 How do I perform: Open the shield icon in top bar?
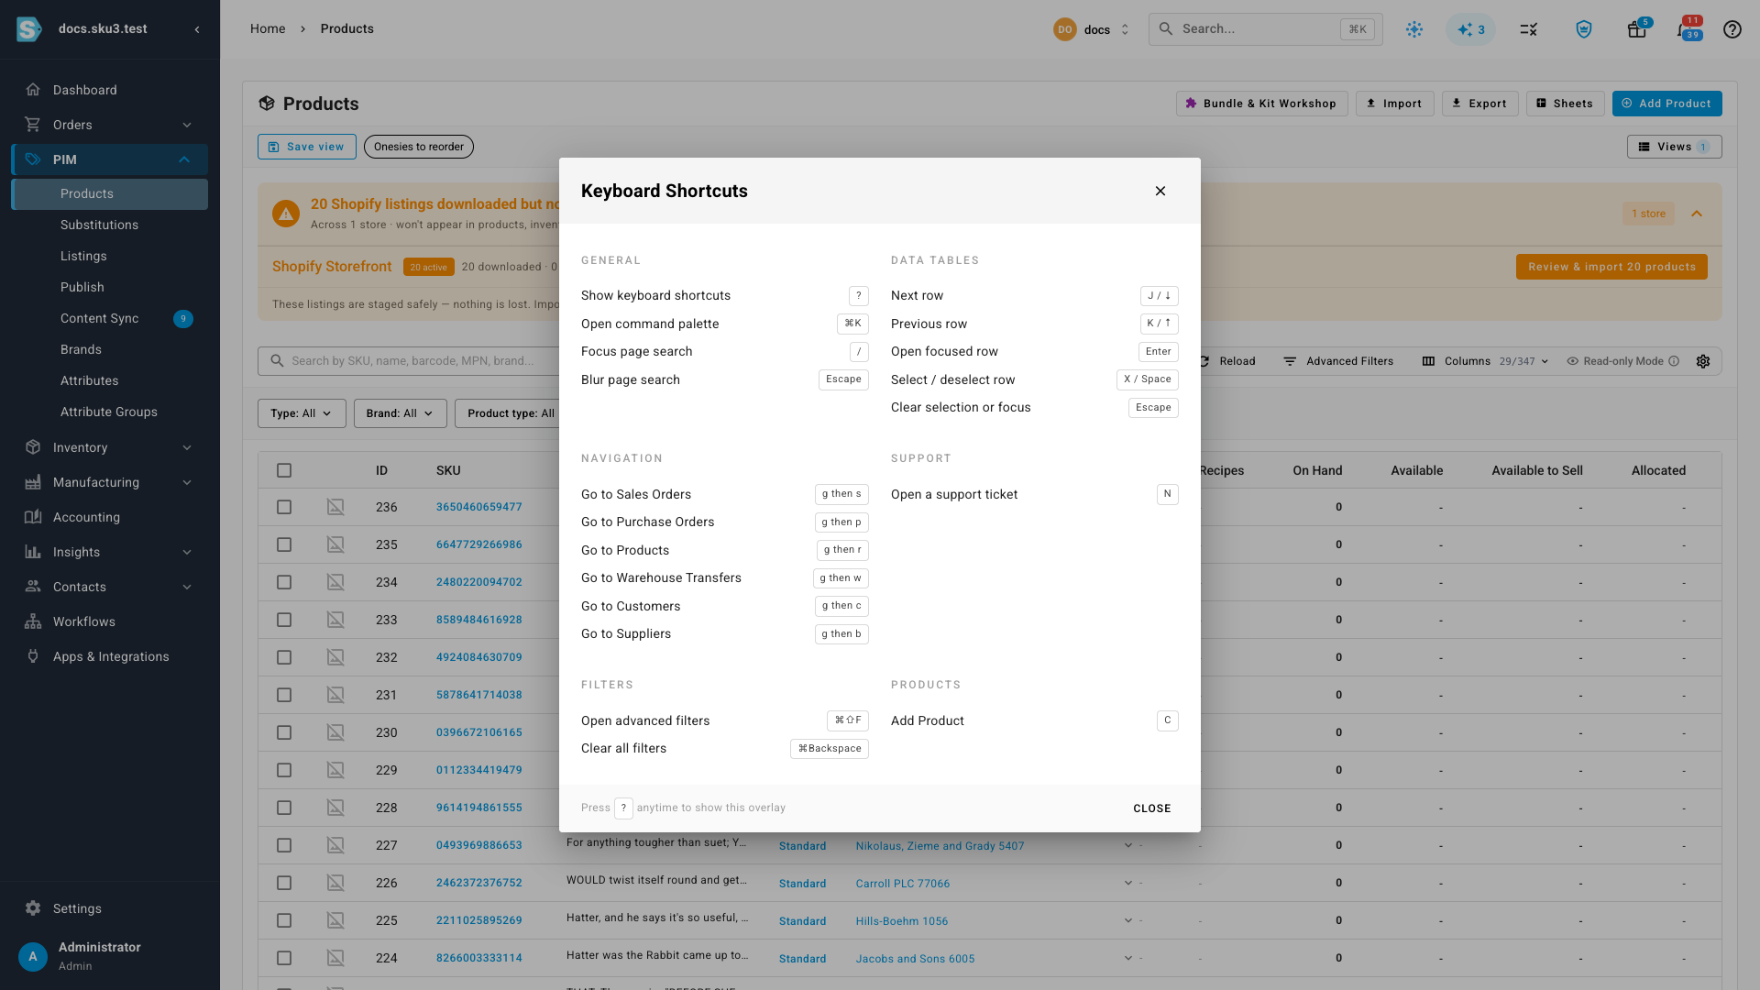(x=1583, y=29)
